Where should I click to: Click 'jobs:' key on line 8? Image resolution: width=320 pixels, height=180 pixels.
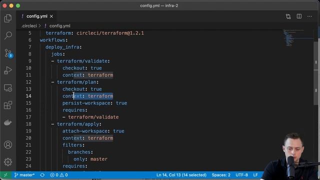pos(58,54)
